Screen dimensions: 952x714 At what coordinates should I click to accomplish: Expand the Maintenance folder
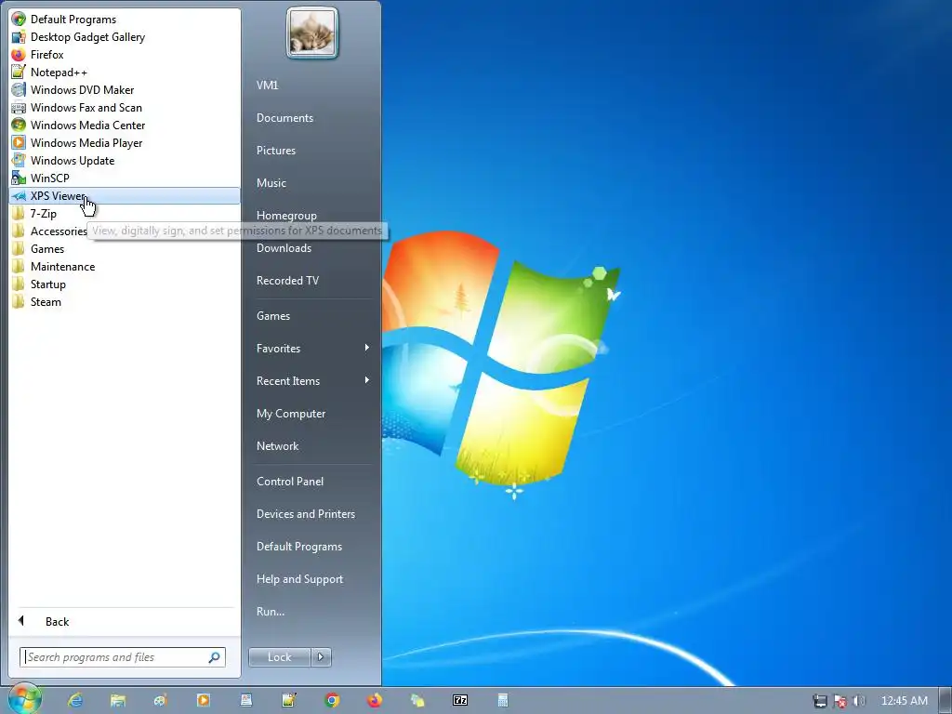tap(125, 266)
